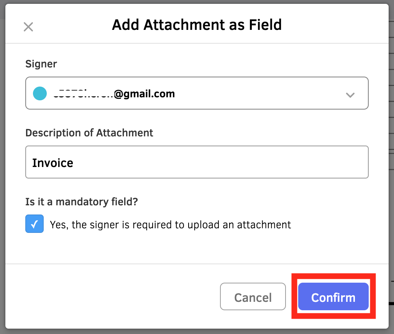Open the Signer dropdown
Image resolution: width=394 pixels, height=334 pixels.
197,93
